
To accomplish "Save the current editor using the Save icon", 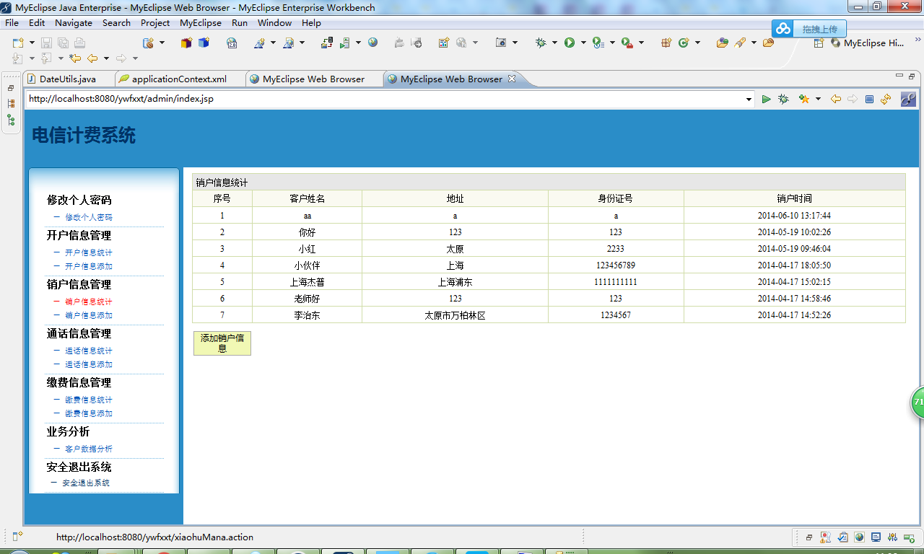I will coord(46,42).
